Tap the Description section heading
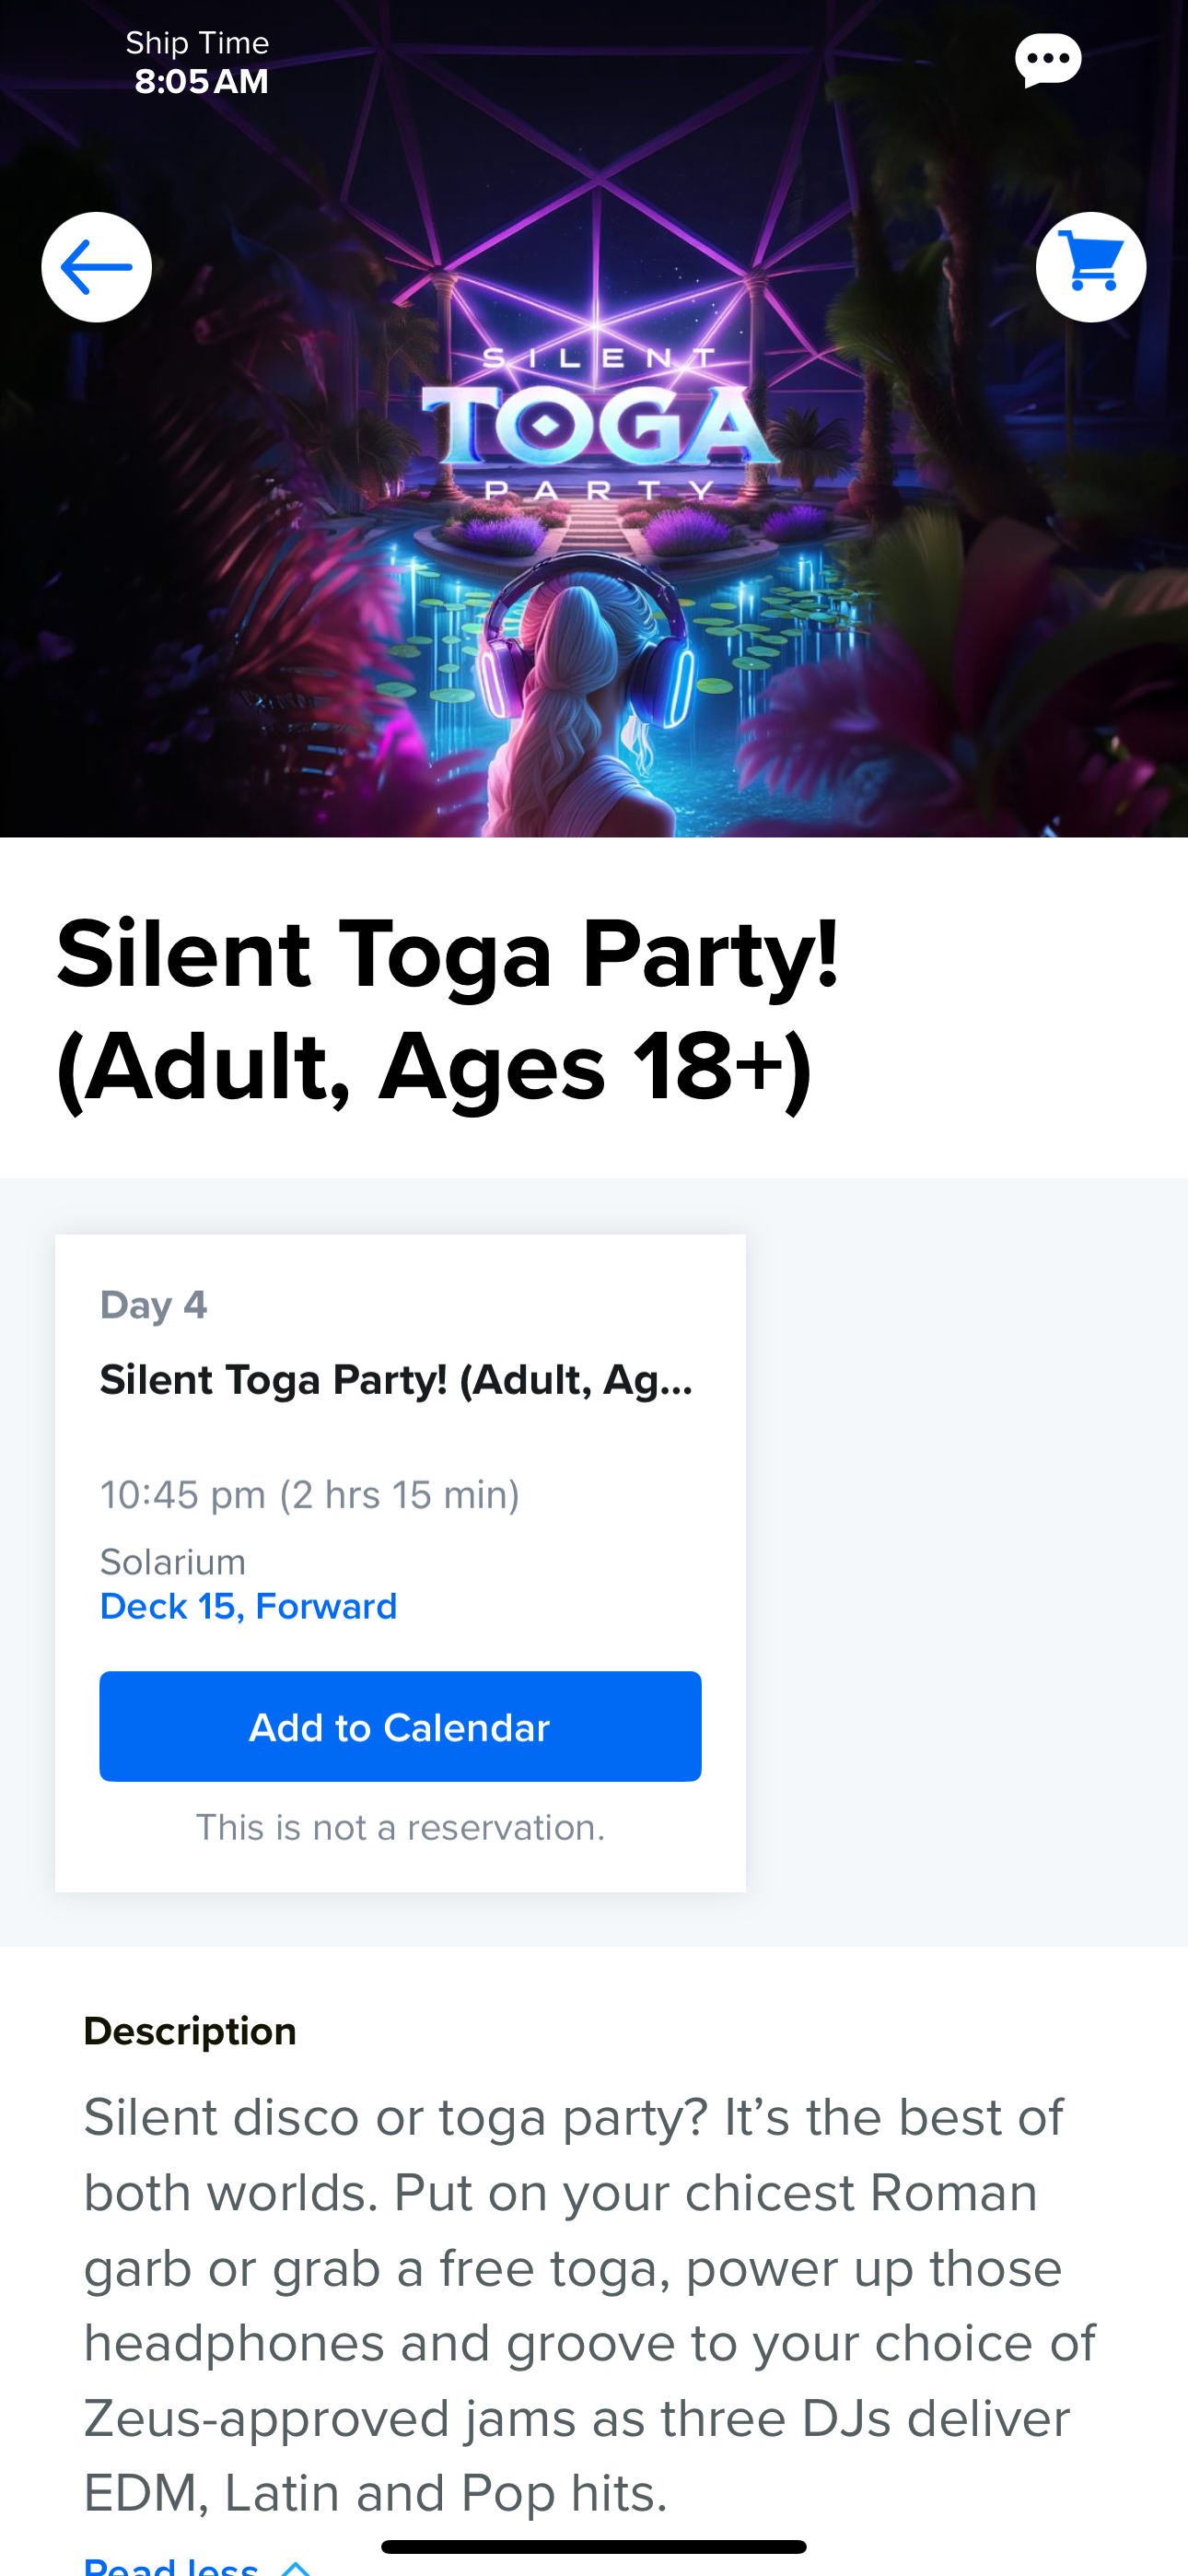 190,2031
